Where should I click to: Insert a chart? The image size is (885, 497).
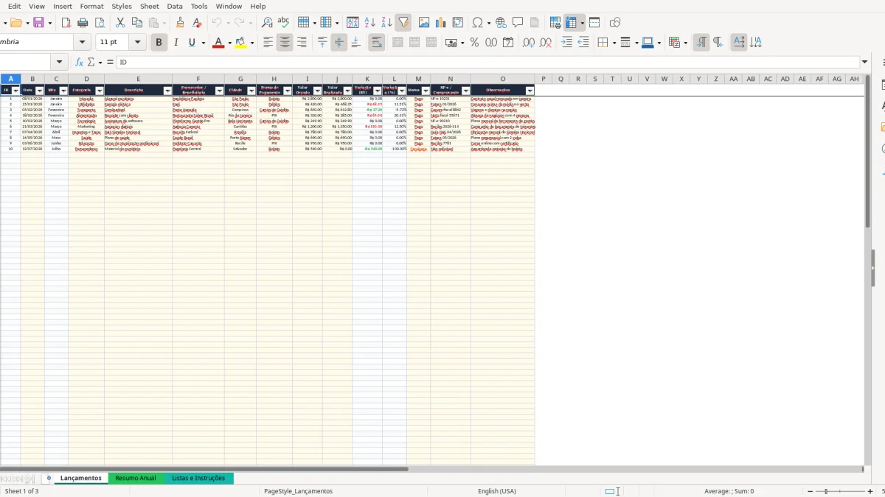(x=441, y=23)
